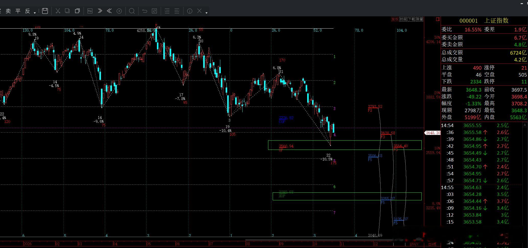Image resolution: width=528 pixels, height=248 pixels.
Task: Open the info (circled i) icon
Action: (x=190, y=11)
